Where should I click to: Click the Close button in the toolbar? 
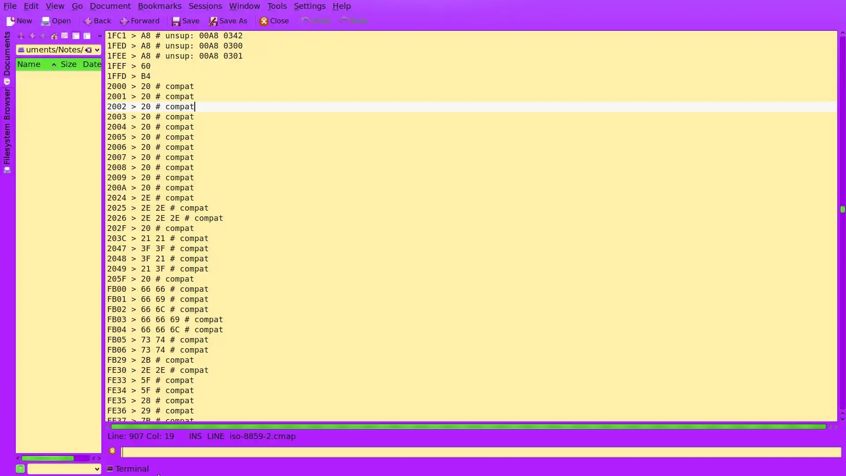274,21
